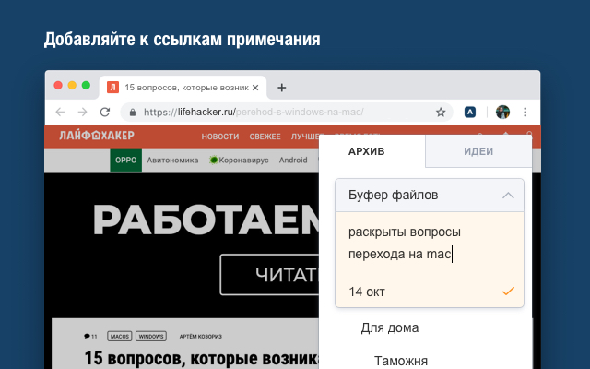Open the Android topic link

click(x=293, y=160)
